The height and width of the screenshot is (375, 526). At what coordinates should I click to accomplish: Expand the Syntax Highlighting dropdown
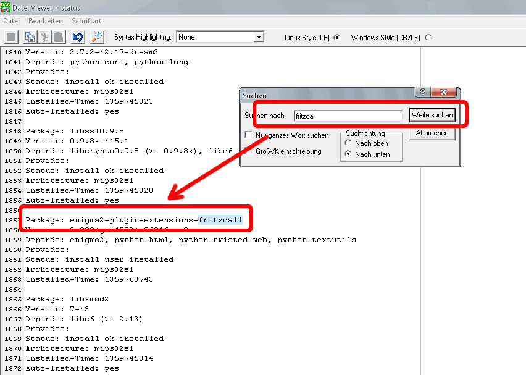259,38
